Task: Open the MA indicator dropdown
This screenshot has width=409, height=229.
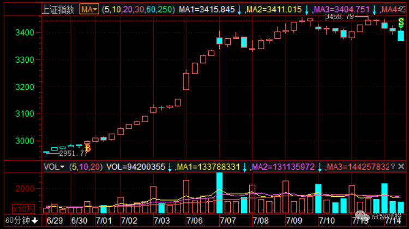Action: [89, 9]
